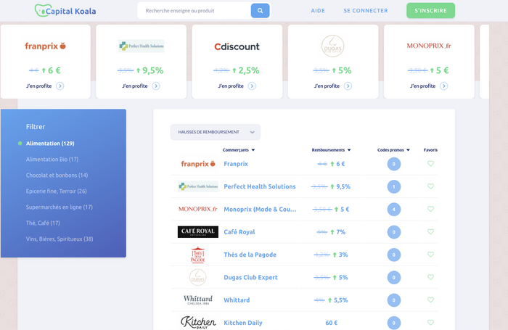Click the 60 € Kitchen Daily refund
This screenshot has height=330, width=508.
click(332, 323)
